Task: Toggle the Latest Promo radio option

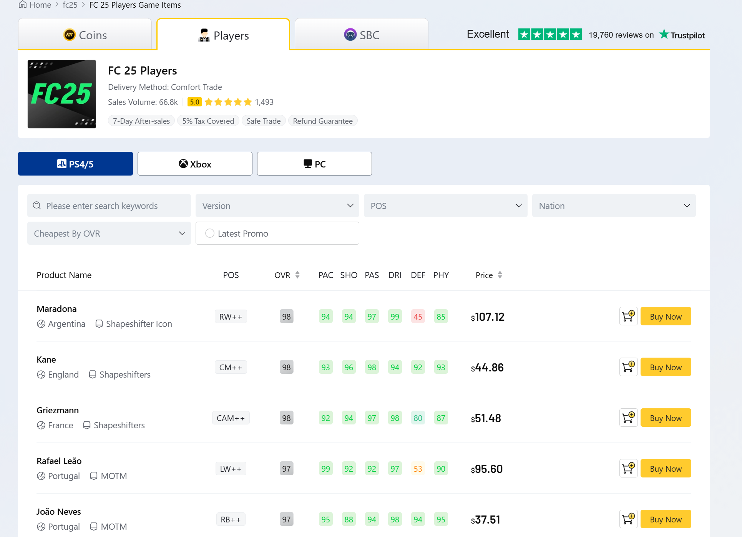Action: (x=210, y=233)
